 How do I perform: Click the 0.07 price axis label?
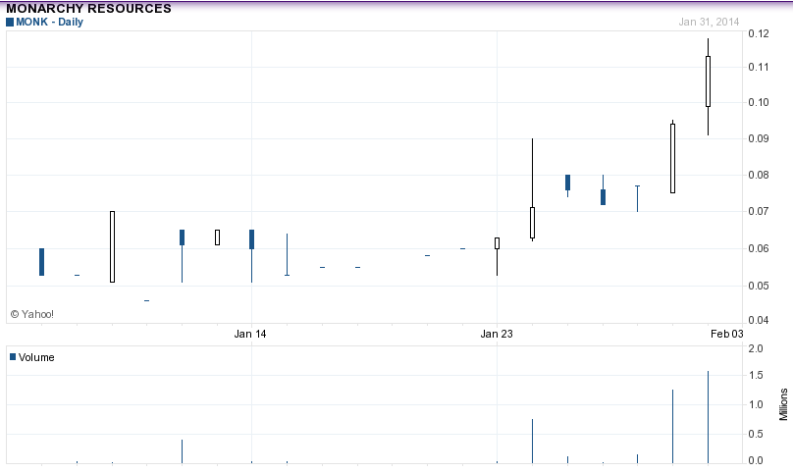coord(759,211)
